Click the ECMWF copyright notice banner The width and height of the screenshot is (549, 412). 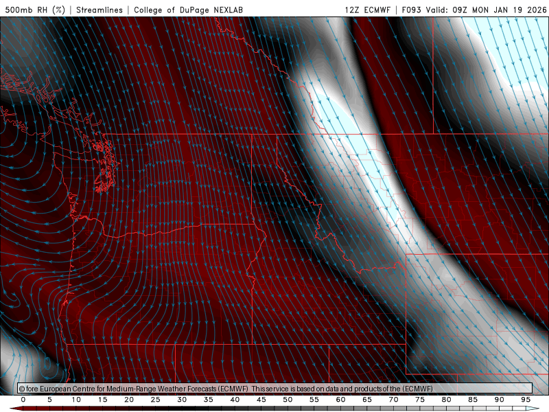pos(275,389)
